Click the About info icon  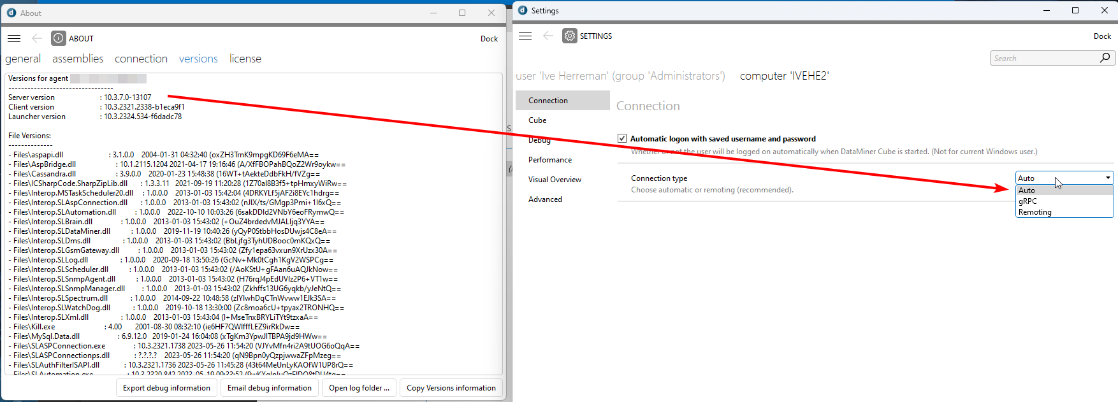[x=59, y=38]
